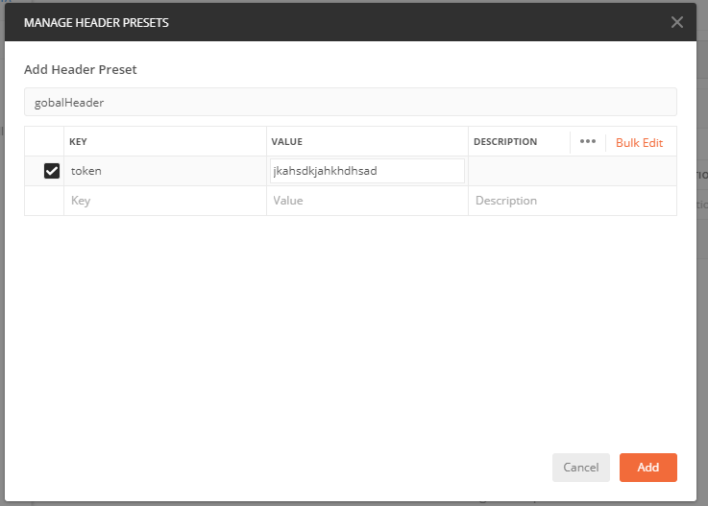Click the empty Value placeholder field
708x506 pixels.
pos(367,201)
